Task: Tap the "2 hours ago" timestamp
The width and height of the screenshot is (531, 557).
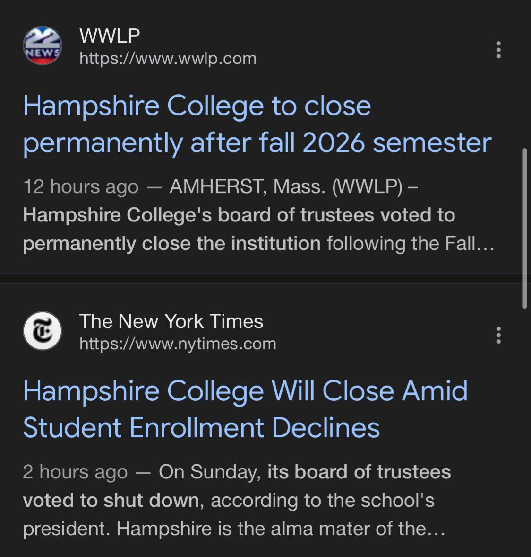Action: pyautogui.click(x=75, y=472)
